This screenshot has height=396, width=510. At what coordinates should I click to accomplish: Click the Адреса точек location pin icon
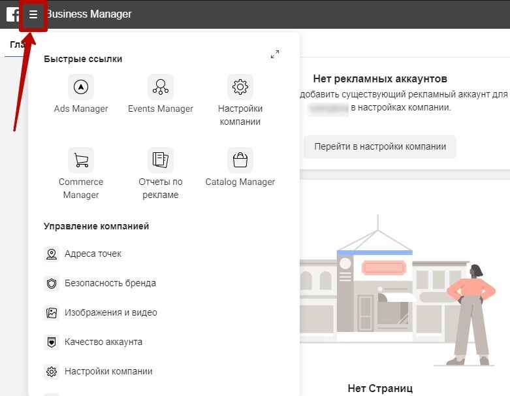point(52,254)
